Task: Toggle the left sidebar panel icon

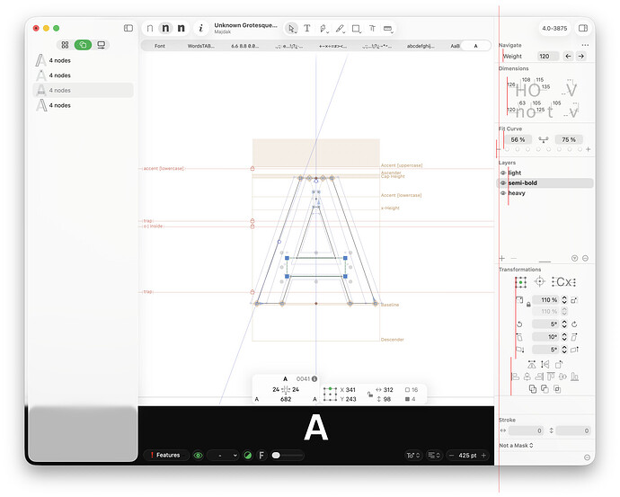Action: click(x=128, y=28)
